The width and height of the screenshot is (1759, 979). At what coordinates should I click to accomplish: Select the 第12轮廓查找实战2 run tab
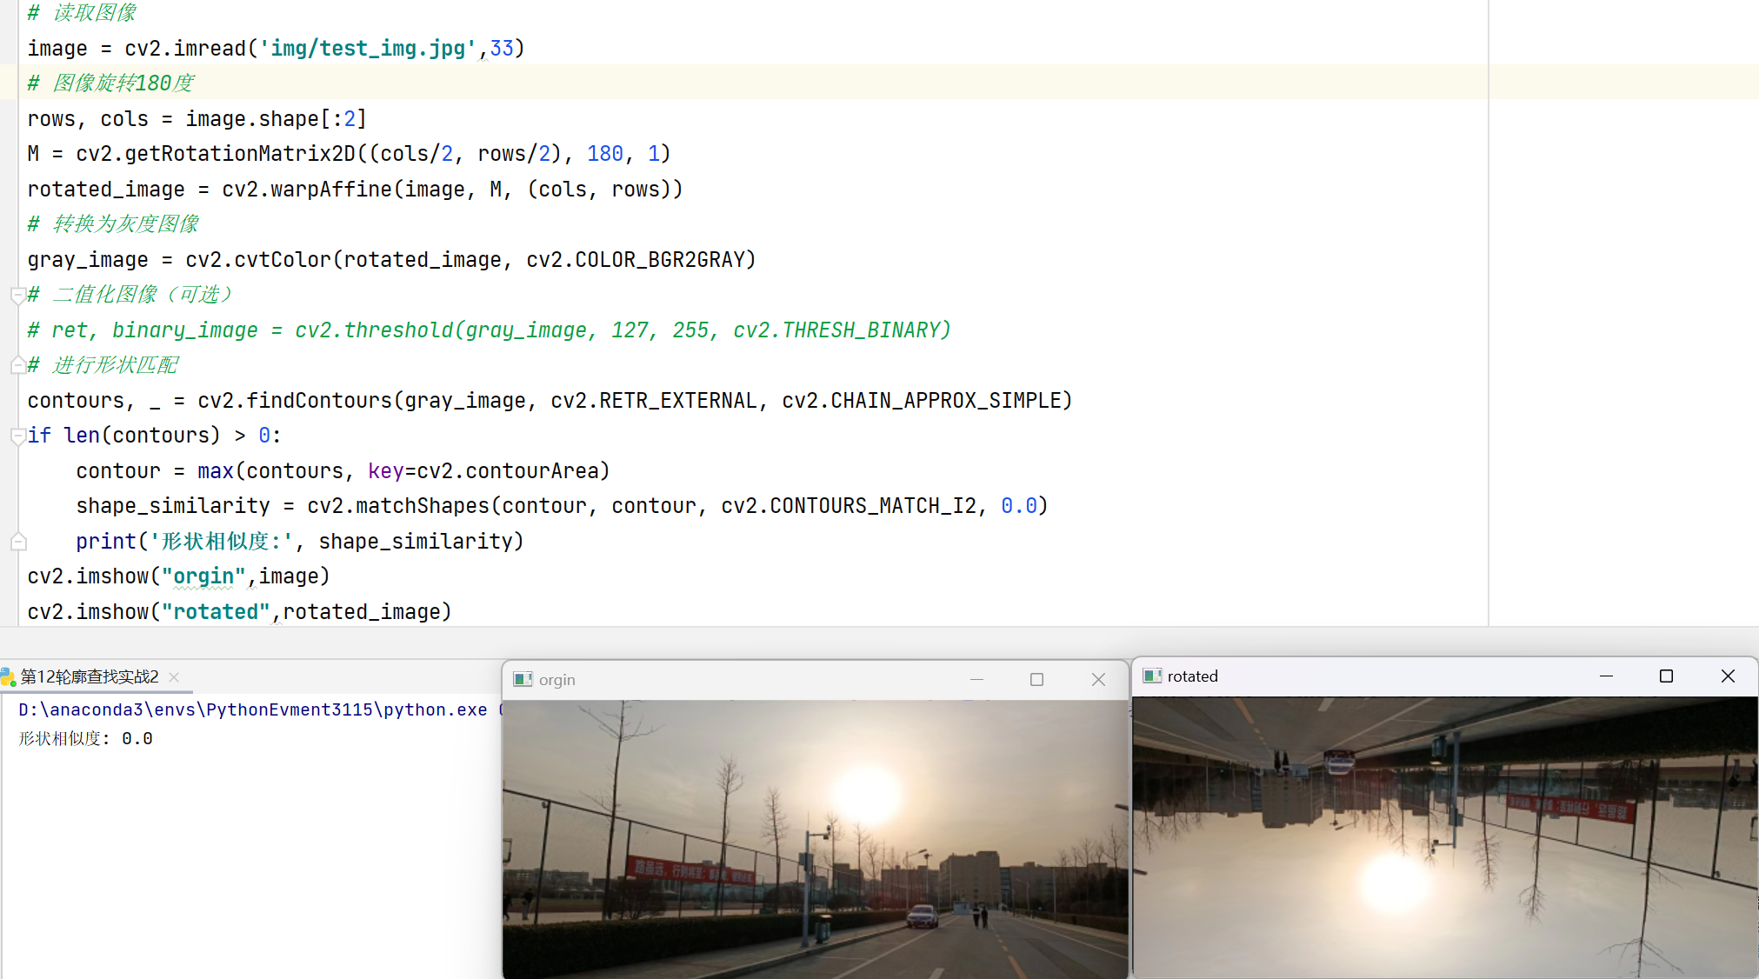(90, 676)
